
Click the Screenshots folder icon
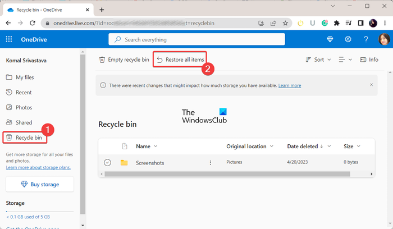tap(124, 163)
